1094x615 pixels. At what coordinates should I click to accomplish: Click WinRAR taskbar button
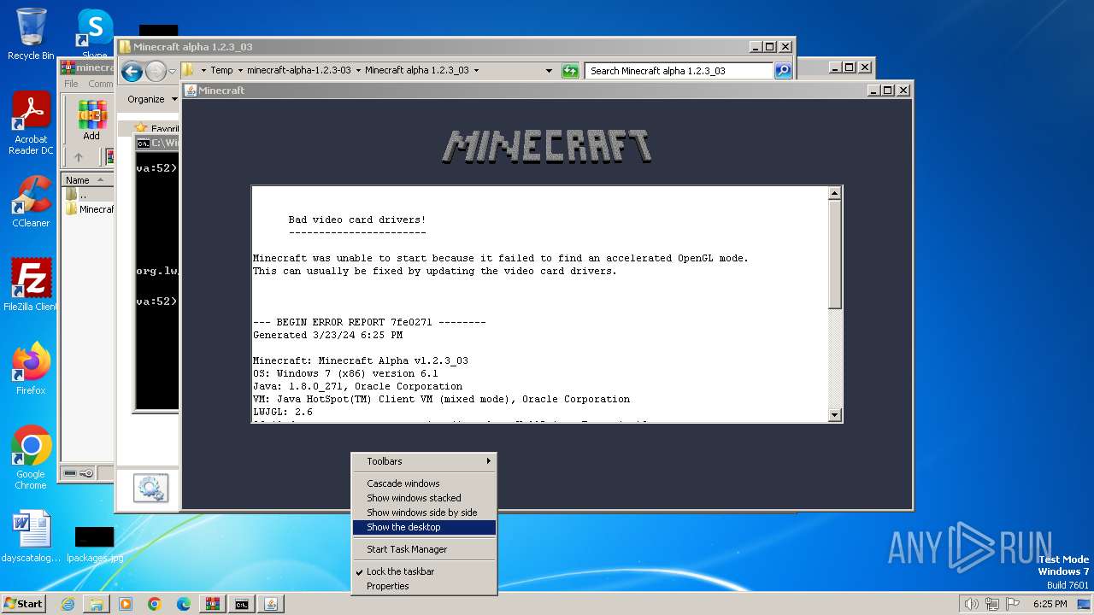pos(213,604)
